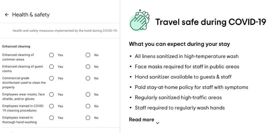Choose No for enhanced cleaning of guest rooms

click(x=88, y=67)
